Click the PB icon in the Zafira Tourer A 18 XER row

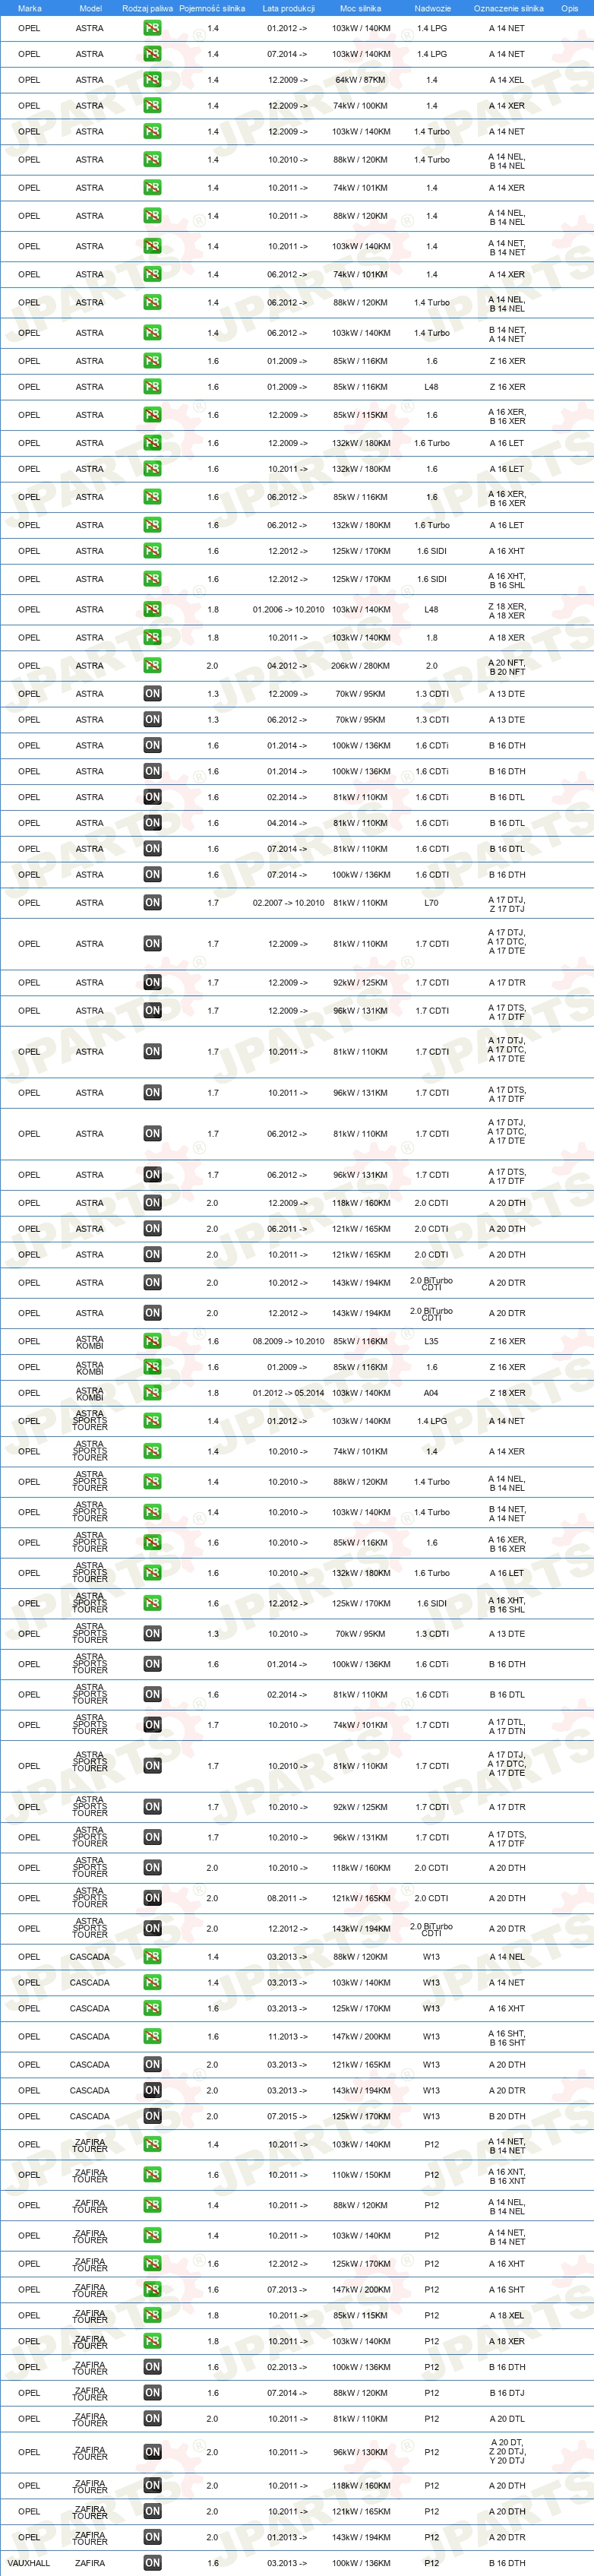(152, 2341)
